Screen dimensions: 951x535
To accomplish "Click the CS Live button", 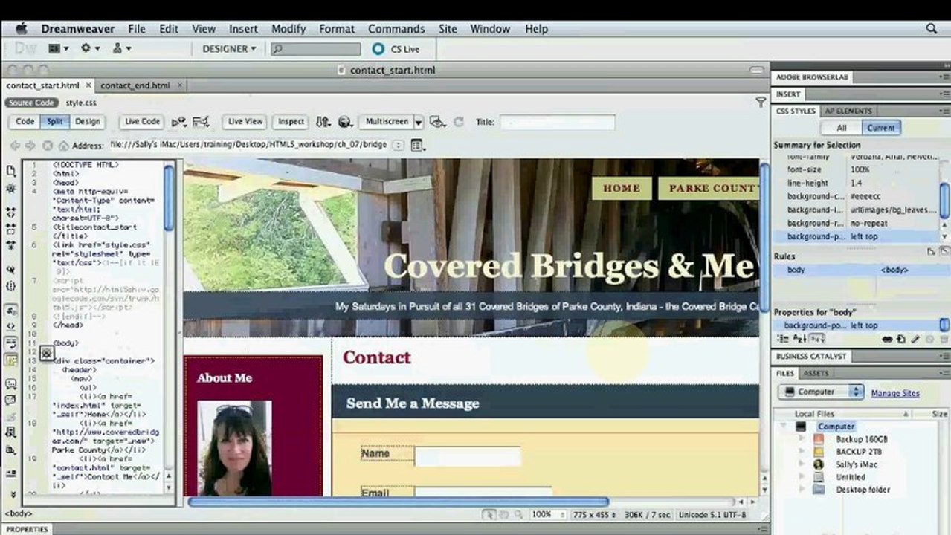I will coord(396,49).
